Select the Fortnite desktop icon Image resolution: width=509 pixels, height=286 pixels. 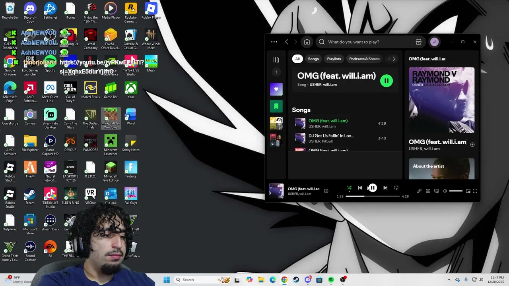click(131, 170)
